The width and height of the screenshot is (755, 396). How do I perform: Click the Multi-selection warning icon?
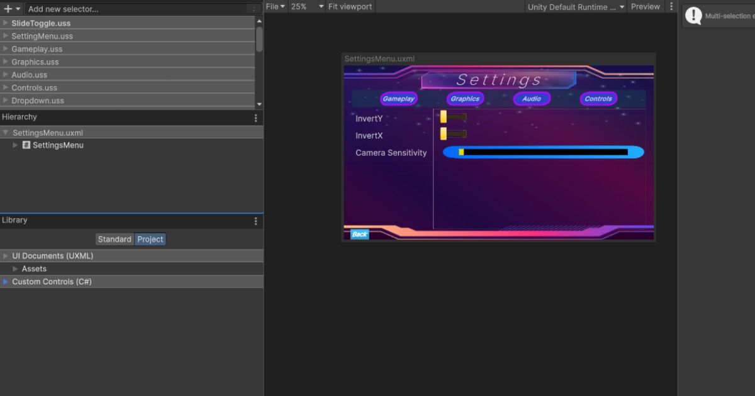693,15
